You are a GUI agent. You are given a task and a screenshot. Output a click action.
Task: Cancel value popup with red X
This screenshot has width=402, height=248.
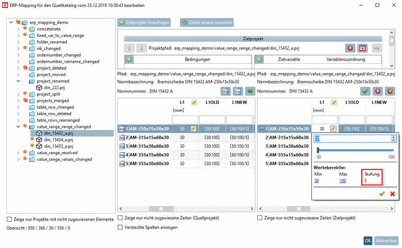(392, 194)
